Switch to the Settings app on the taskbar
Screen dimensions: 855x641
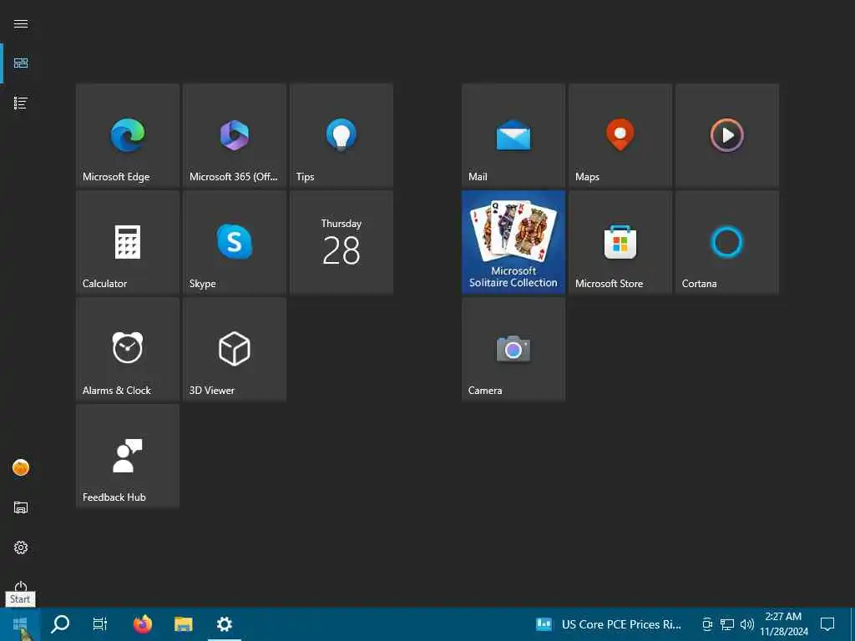tap(225, 624)
